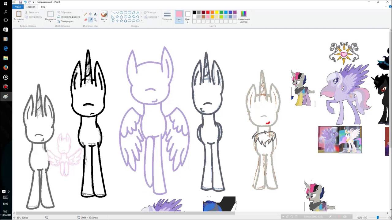
Task: Click Undo arrow in quick access toolbar
Action: point(25,2)
